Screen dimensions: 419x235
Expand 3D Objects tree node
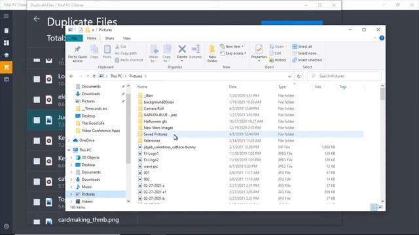[71, 158]
